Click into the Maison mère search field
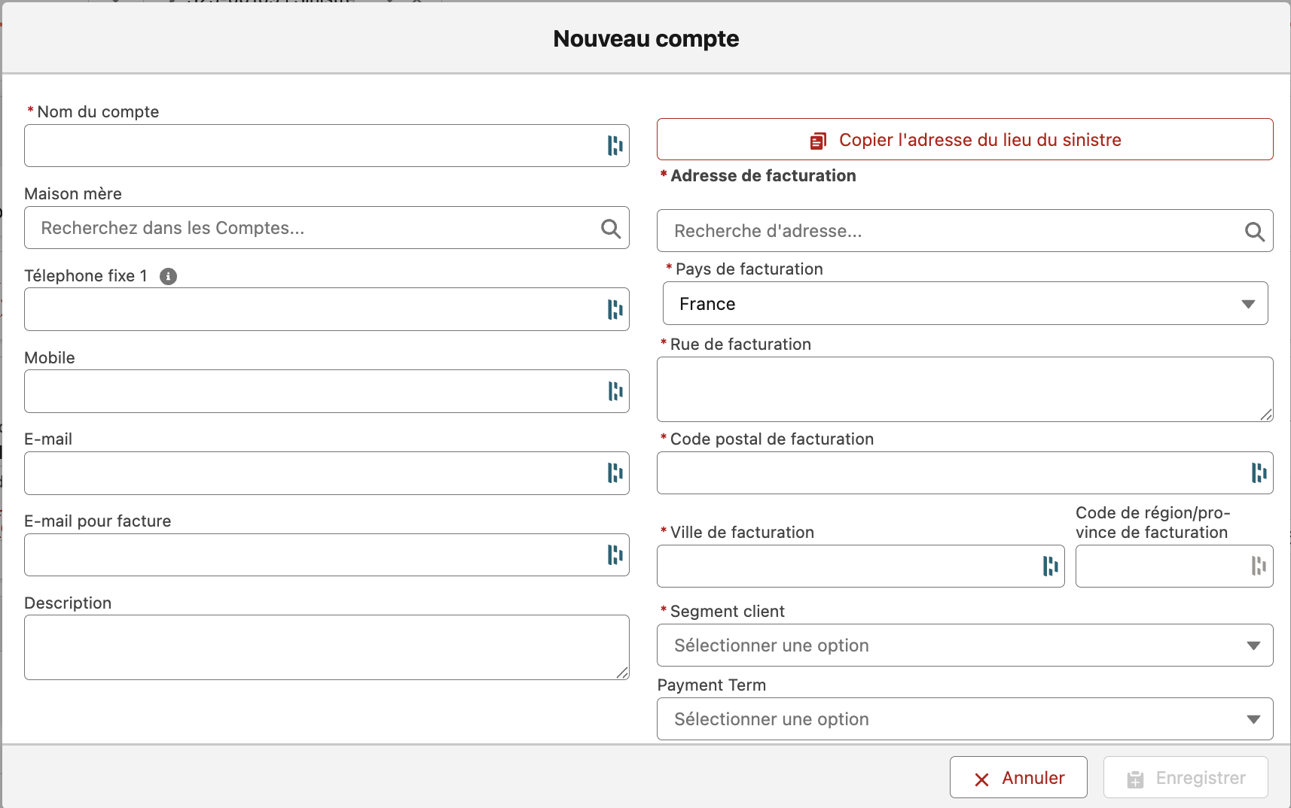This screenshot has width=1291, height=808. click(x=327, y=228)
